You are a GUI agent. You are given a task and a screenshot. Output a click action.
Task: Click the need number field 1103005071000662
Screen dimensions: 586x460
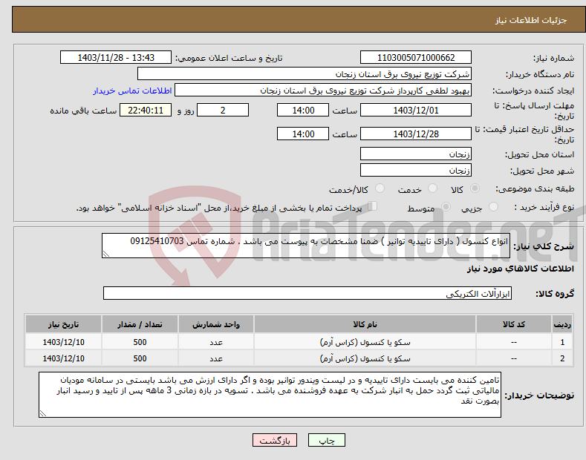[416, 58]
